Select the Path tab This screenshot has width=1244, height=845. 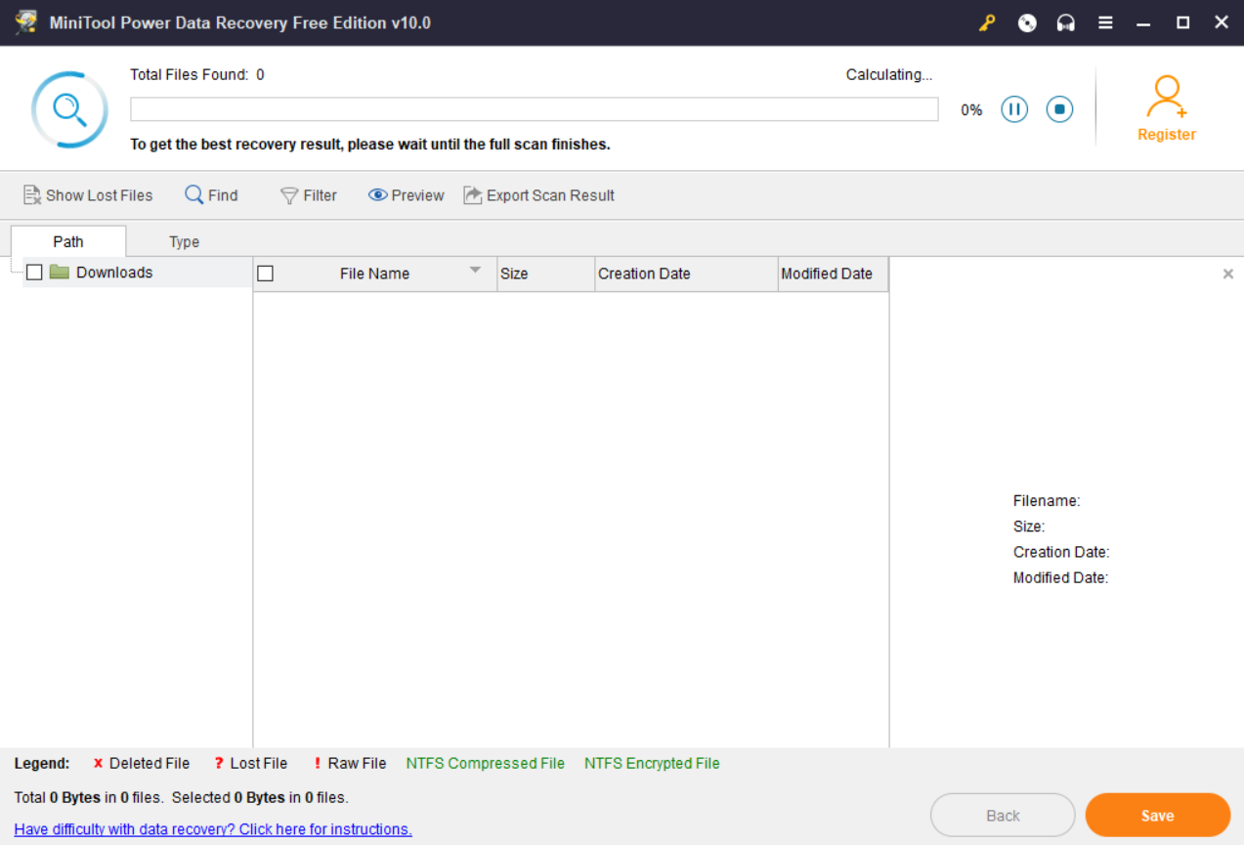click(x=68, y=241)
